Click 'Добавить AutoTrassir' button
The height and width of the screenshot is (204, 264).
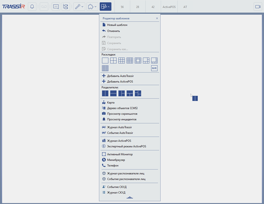(x=120, y=76)
